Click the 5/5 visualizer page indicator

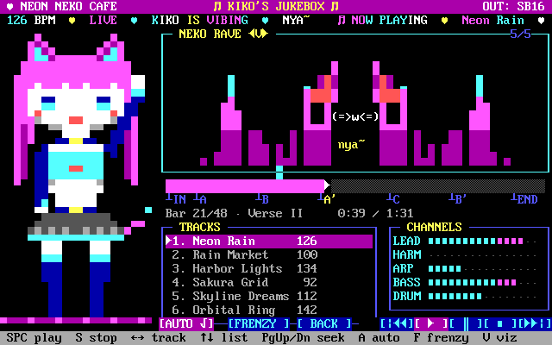click(x=521, y=34)
